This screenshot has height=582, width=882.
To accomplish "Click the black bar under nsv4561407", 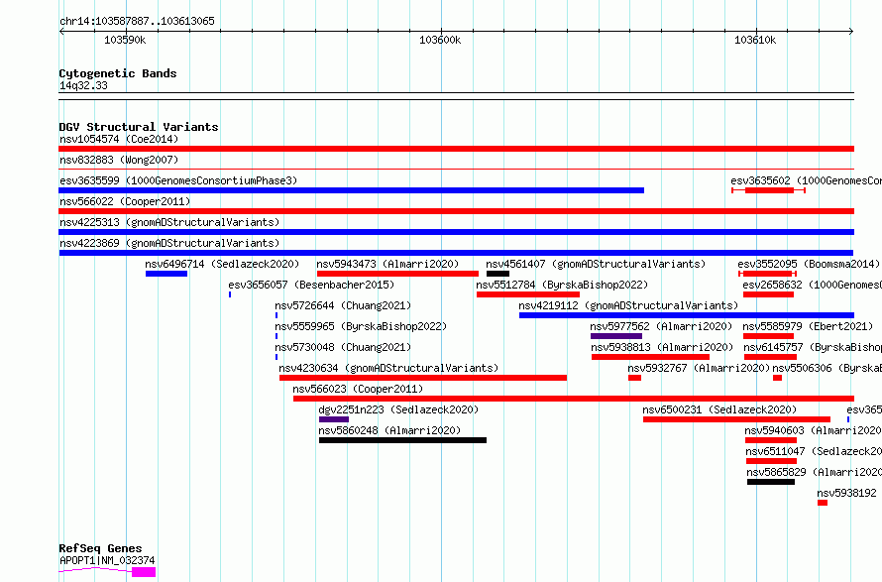I will (497, 274).
